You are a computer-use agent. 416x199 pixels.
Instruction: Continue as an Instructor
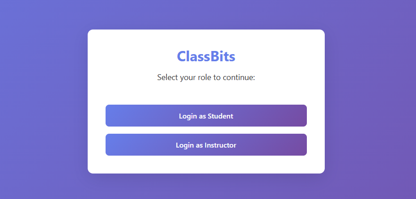click(206, 145)
